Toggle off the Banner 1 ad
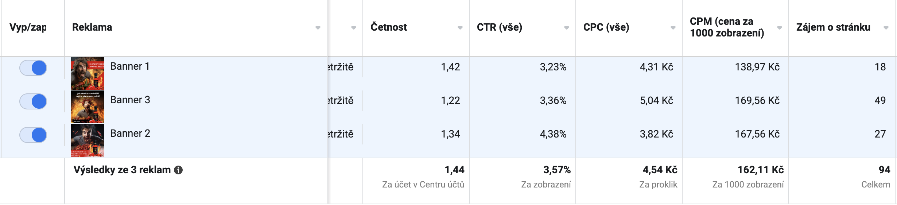This screenshot has height=205, width=897. pos(33,68)
